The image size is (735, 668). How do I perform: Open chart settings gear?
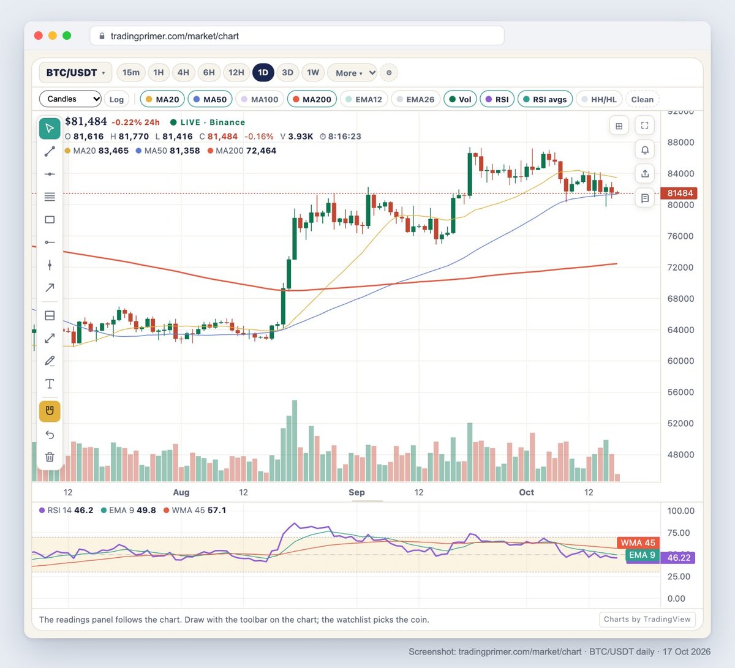pyautogui.click(x=389, y=73)
